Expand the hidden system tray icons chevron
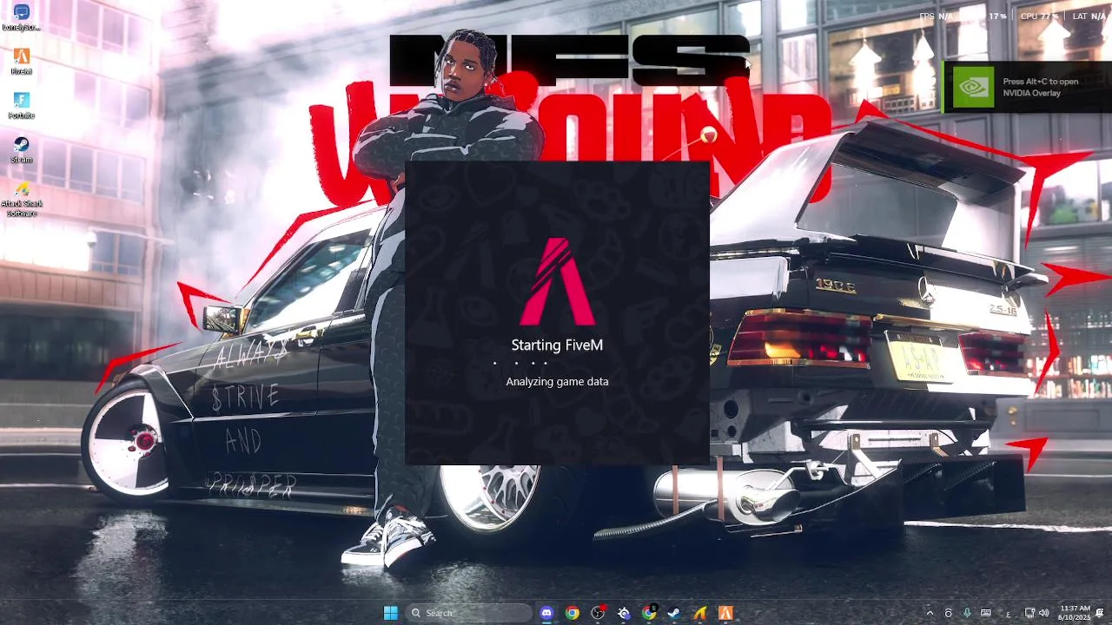 pos(930,613)
